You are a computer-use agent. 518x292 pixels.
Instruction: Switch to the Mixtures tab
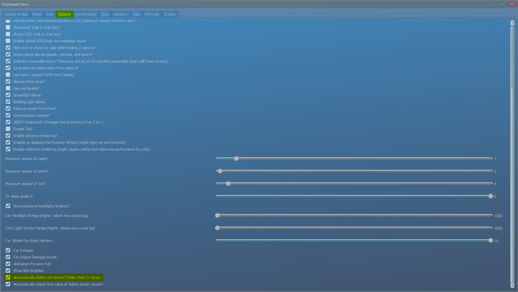(152, 14)
